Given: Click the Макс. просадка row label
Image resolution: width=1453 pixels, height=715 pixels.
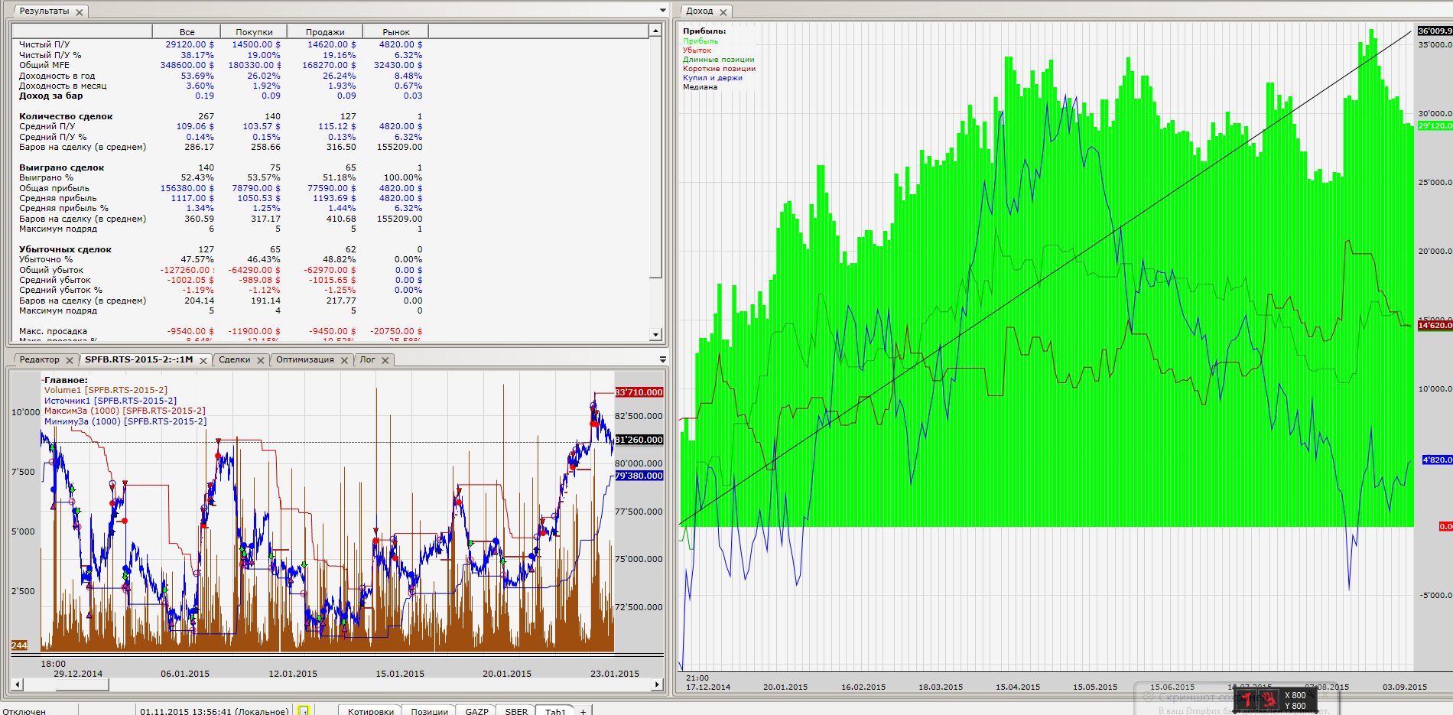Looking at the screenshot, I should [x=53, y=331].
